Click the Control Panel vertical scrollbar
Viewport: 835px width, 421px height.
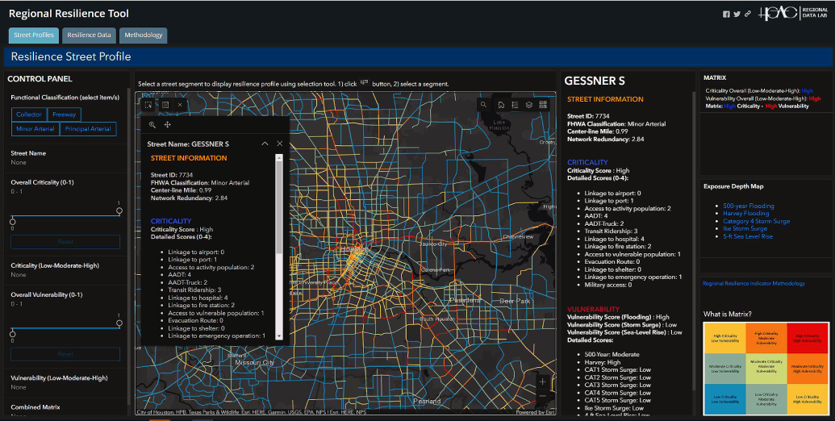[128, 245]
